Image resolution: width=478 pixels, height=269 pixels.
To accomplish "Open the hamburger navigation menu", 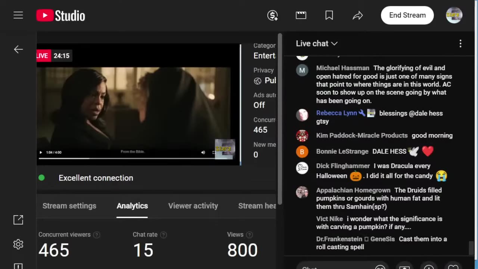I will (18, 15).
